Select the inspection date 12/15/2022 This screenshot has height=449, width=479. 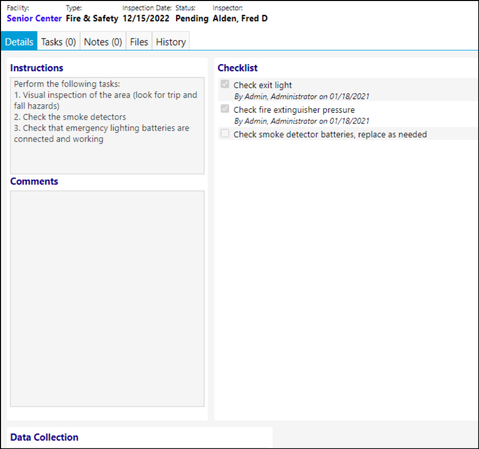tap(146, 18)
